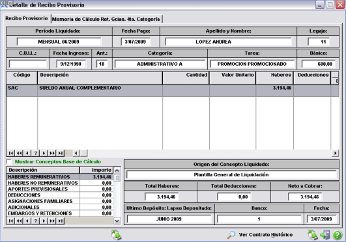This screenshot has width=346, height=242.
Task: Jump forward a page in concepts grid navigator
Action: [x=52, y=153]
